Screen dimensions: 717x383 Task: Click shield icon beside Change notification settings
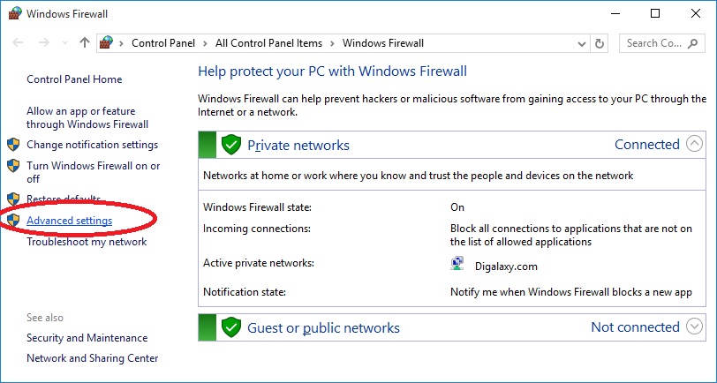click(x=13, y=145)
